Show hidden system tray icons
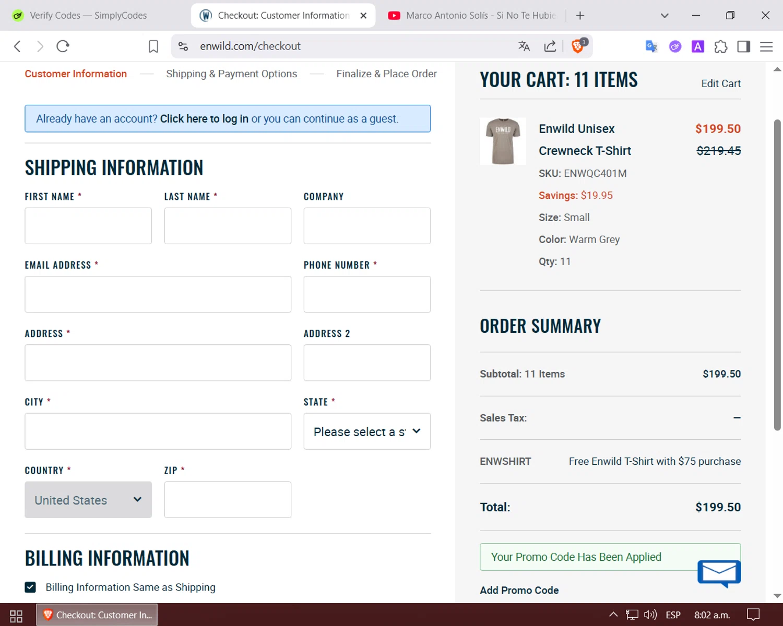This screenshot has width=783, height=626. click(x=613, y=615)
